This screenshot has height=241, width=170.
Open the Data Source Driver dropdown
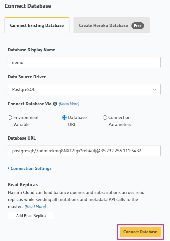[x=84, y=89]
